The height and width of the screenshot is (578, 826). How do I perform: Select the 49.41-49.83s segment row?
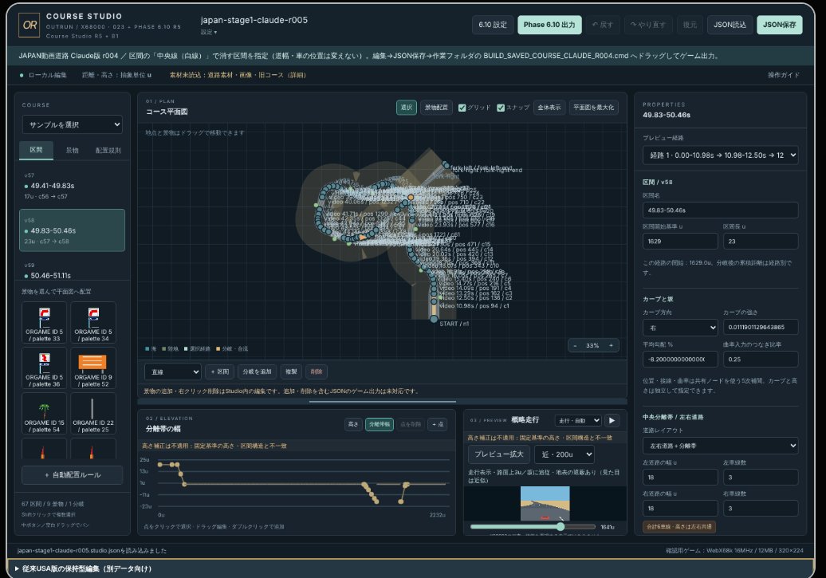(x=73, y=186)
